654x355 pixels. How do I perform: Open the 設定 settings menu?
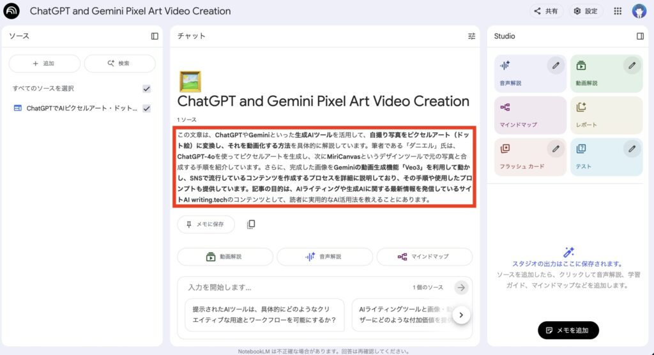click(586, 11)
